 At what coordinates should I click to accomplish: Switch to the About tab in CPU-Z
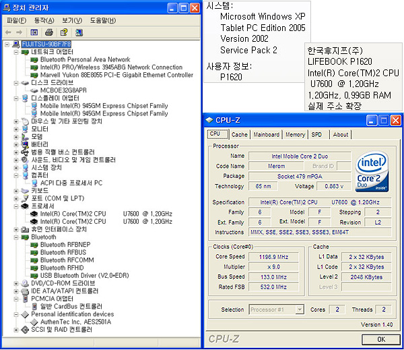pyautogui.click(x=340, y=135)
